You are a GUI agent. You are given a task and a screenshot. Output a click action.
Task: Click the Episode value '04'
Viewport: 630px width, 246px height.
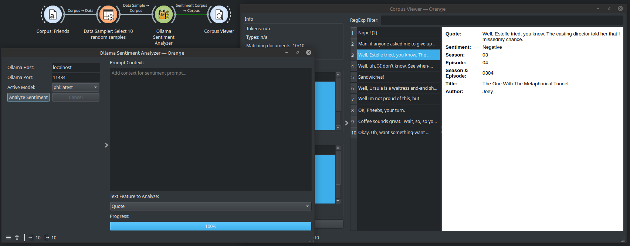coord(485,63)
